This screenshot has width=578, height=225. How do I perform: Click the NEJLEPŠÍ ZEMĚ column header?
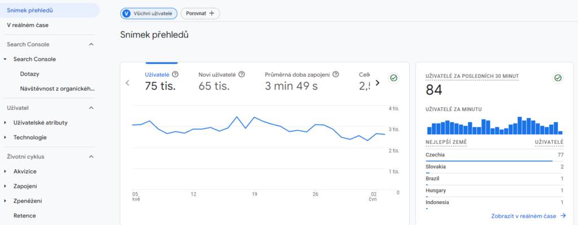(x=446, y=142)
